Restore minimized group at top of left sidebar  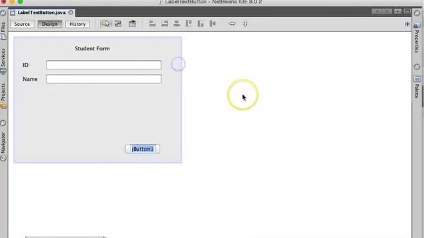coord(3,13)
